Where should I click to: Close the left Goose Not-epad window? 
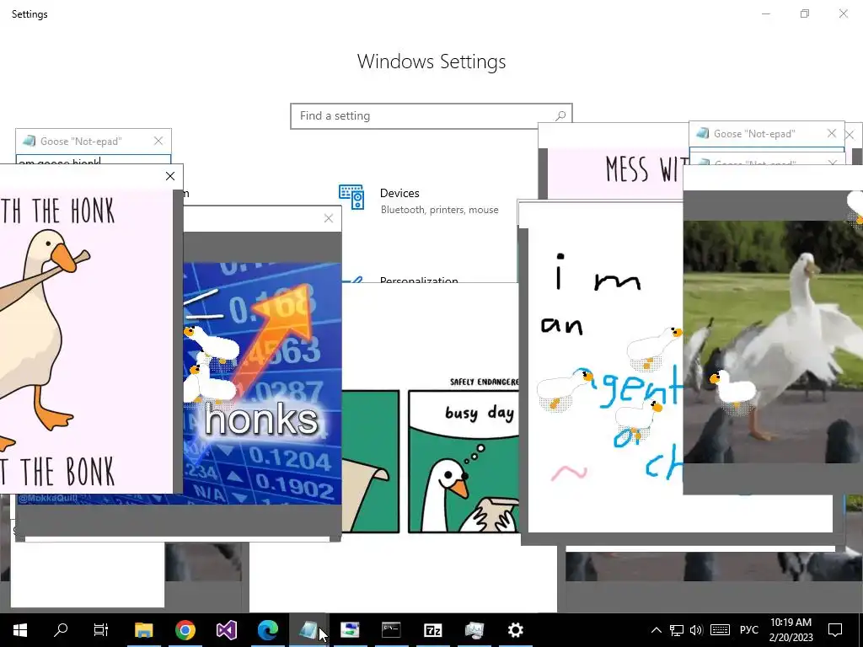click(x=158, y=141)
